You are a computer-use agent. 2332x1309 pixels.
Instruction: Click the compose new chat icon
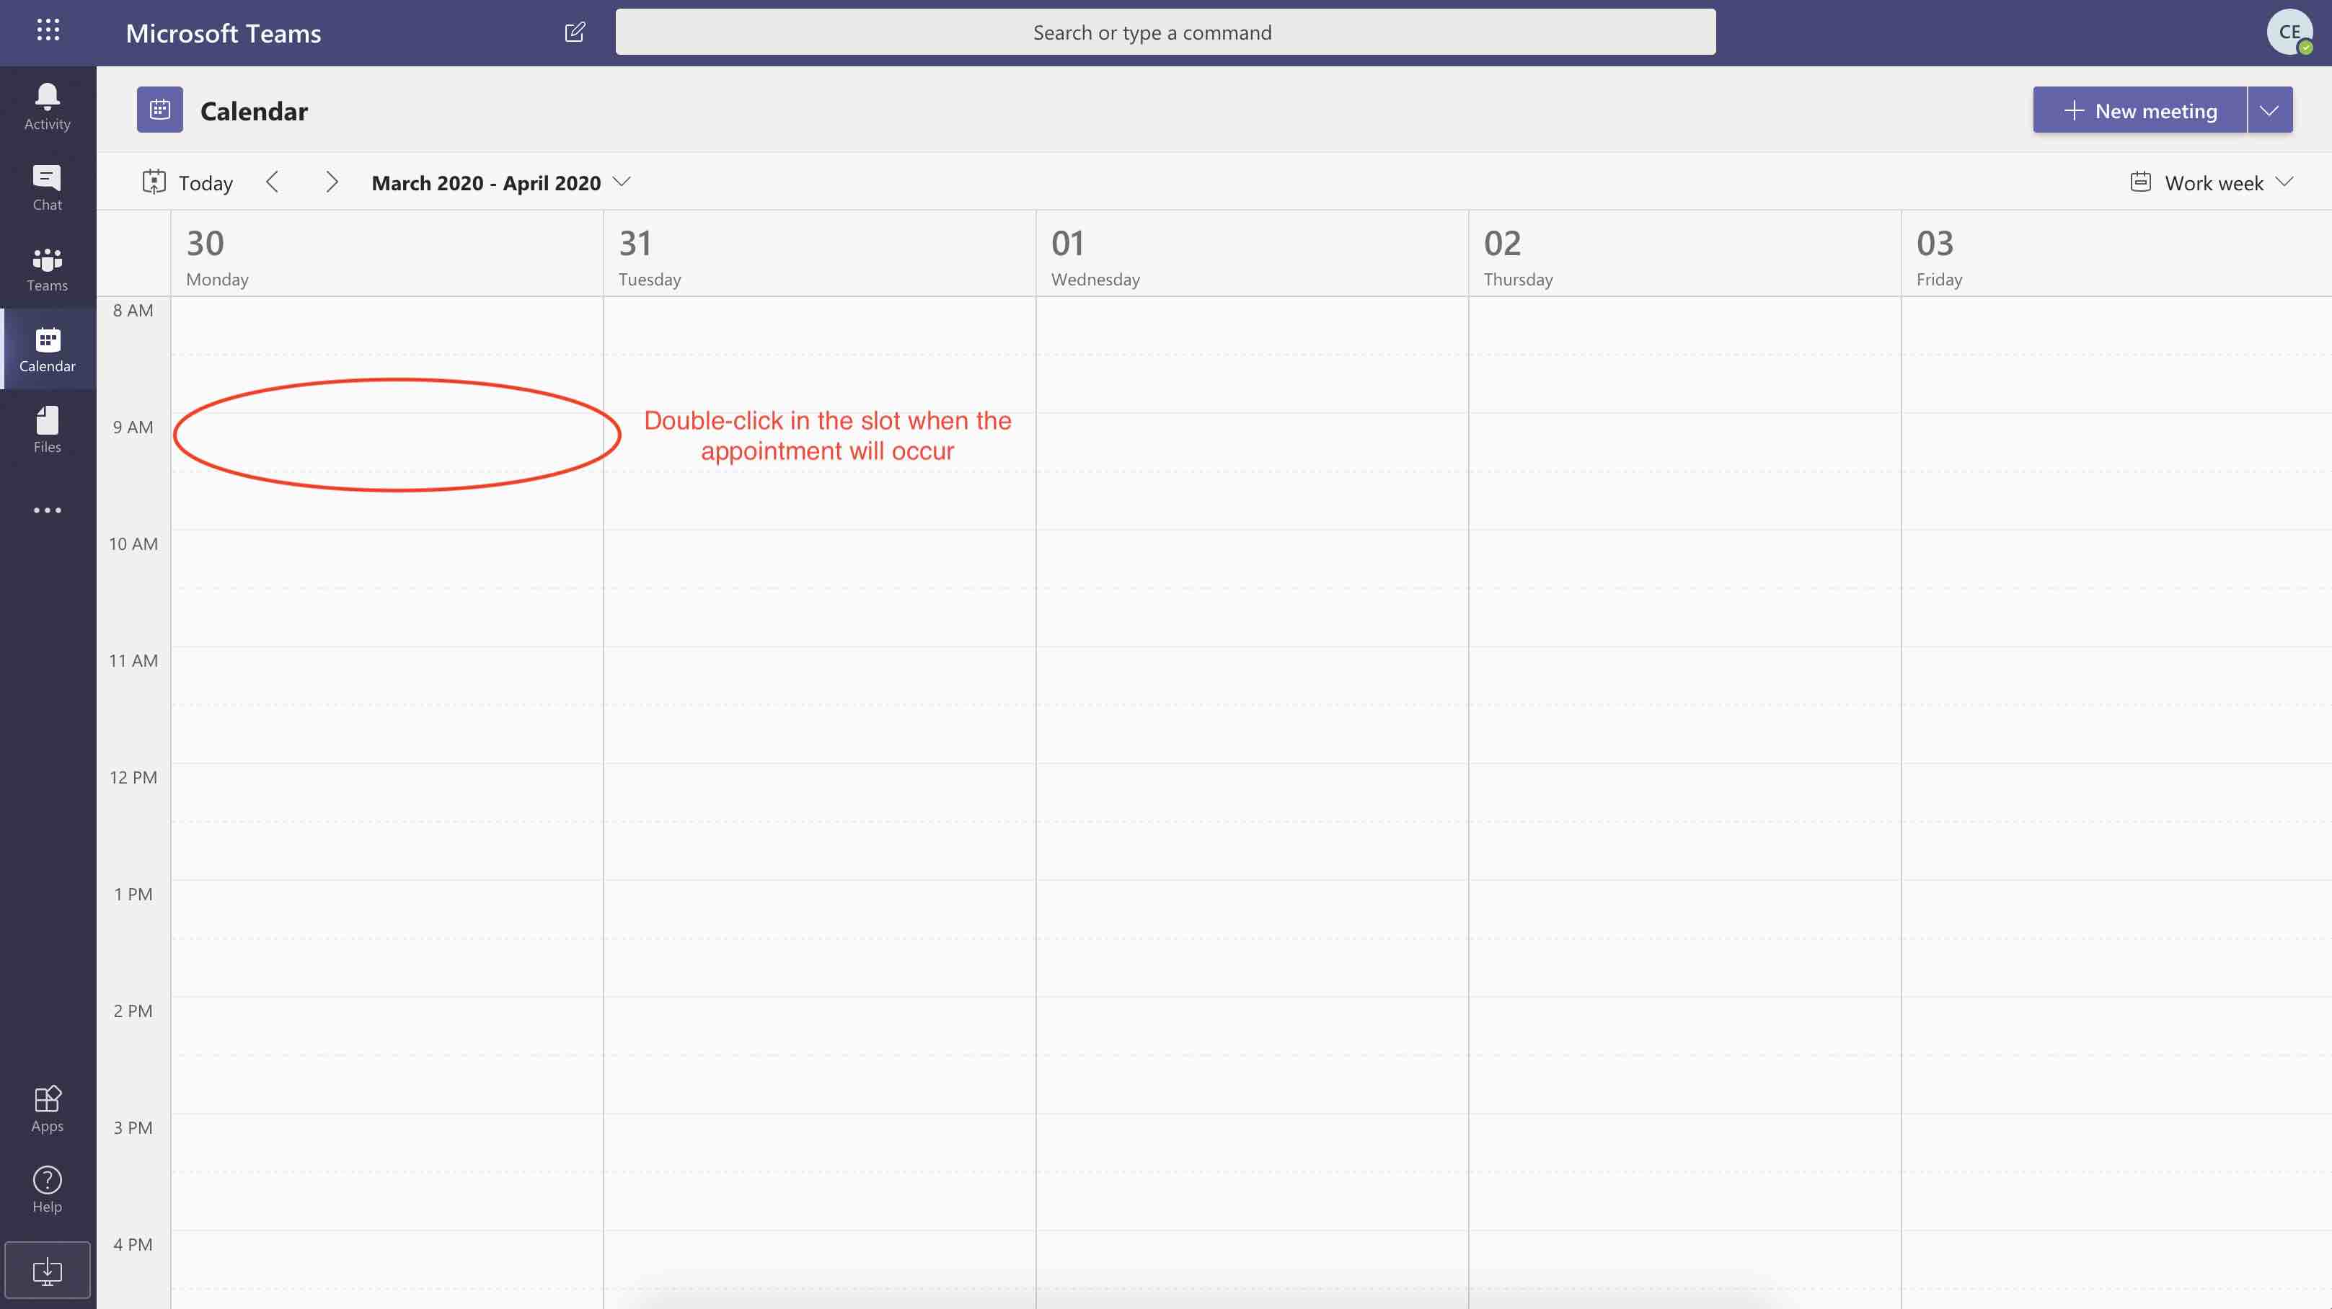click(x=575, y=32)
